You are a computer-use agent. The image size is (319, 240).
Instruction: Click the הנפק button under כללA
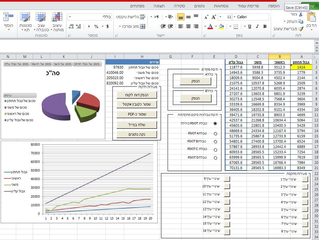point(195,81)
